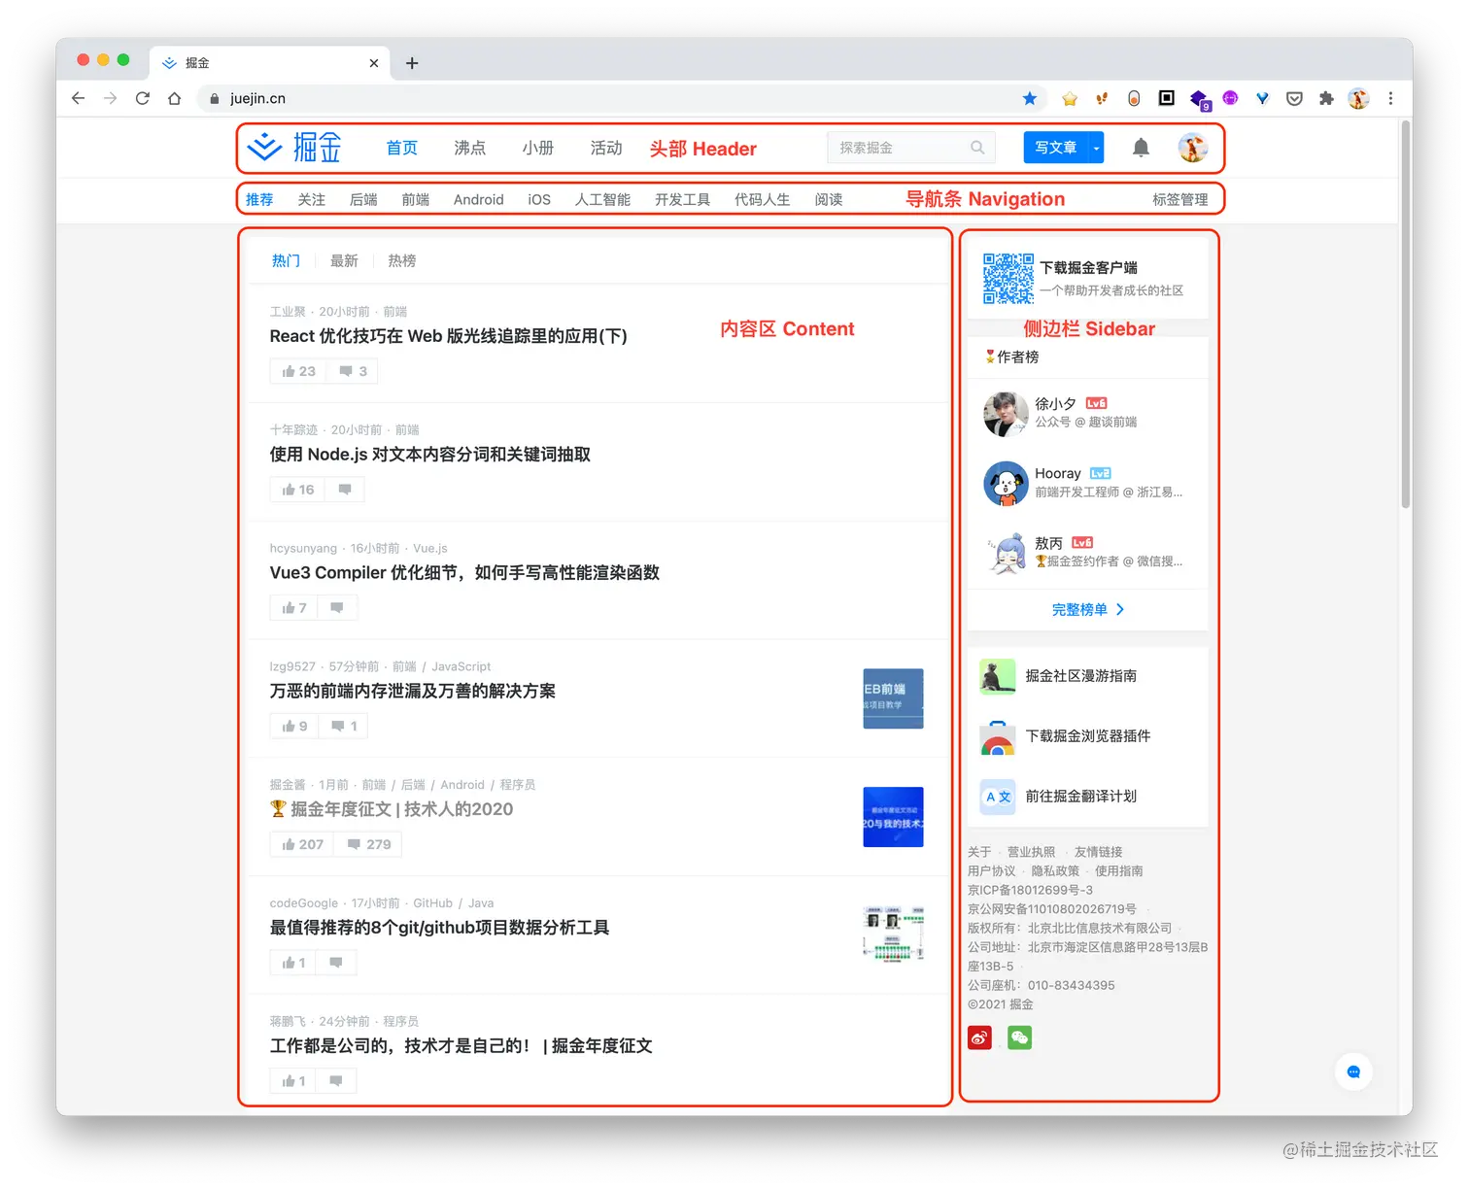Open the 隐私政策 link in the footer

point(1054,870)
